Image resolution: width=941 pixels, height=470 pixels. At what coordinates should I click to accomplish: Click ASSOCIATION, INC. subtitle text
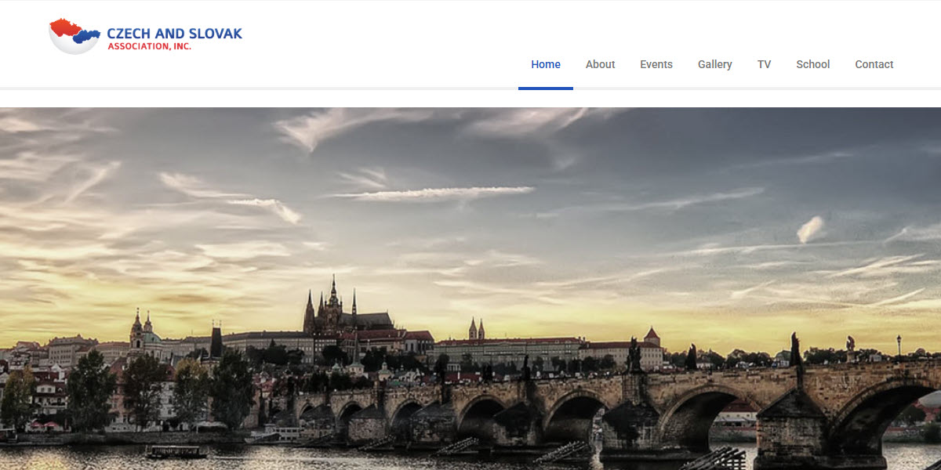150,45
